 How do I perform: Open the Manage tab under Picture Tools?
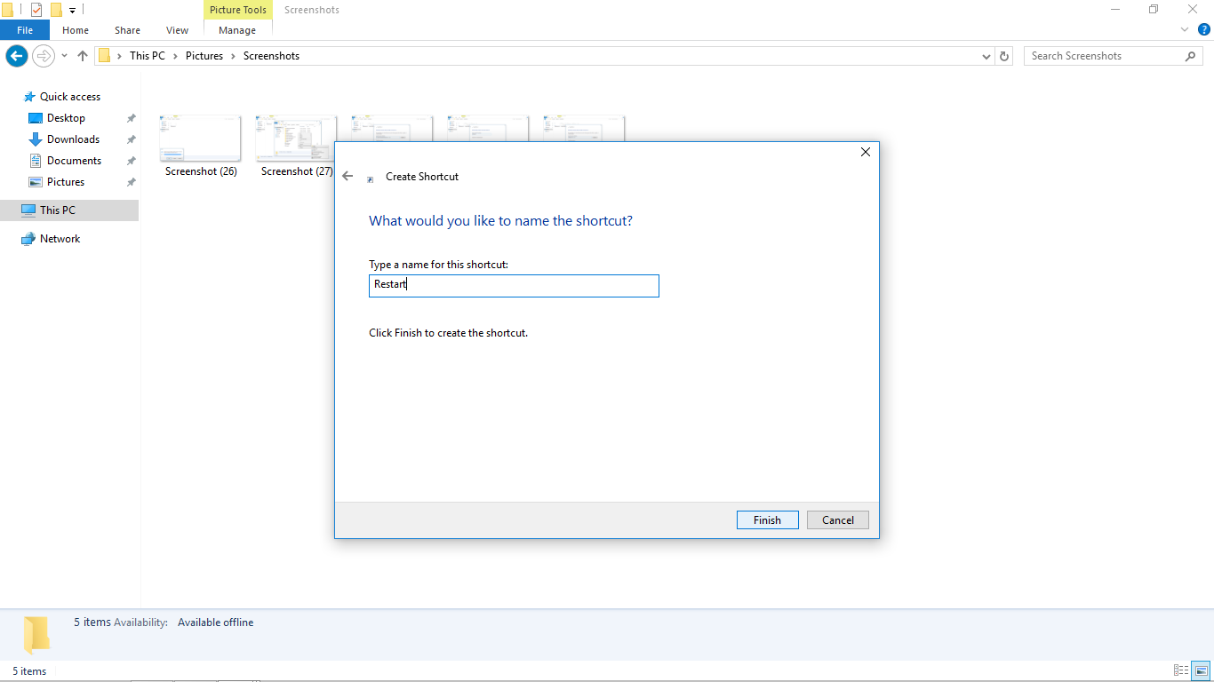point(237,30)
